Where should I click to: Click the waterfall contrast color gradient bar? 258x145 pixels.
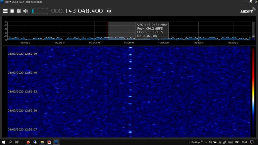[253, 92]
